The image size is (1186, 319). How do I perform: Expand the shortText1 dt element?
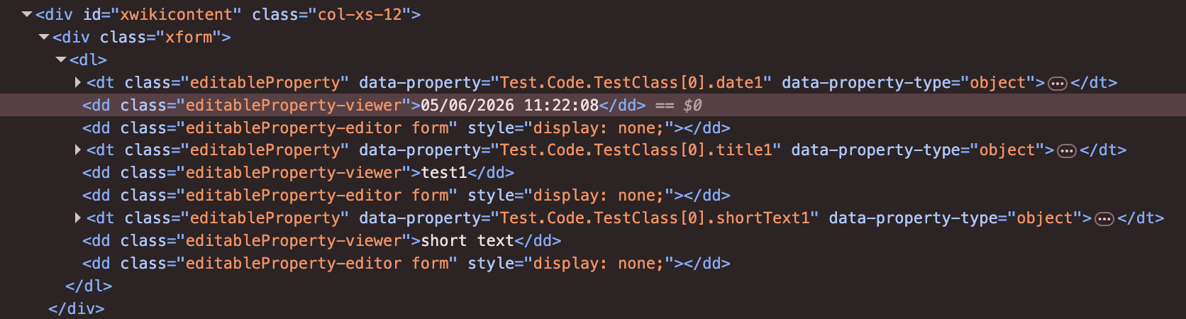pos(78,218)
